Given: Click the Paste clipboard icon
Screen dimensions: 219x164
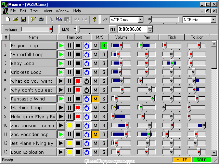Looking at the screenshot, I should click(x=67, y=19).
